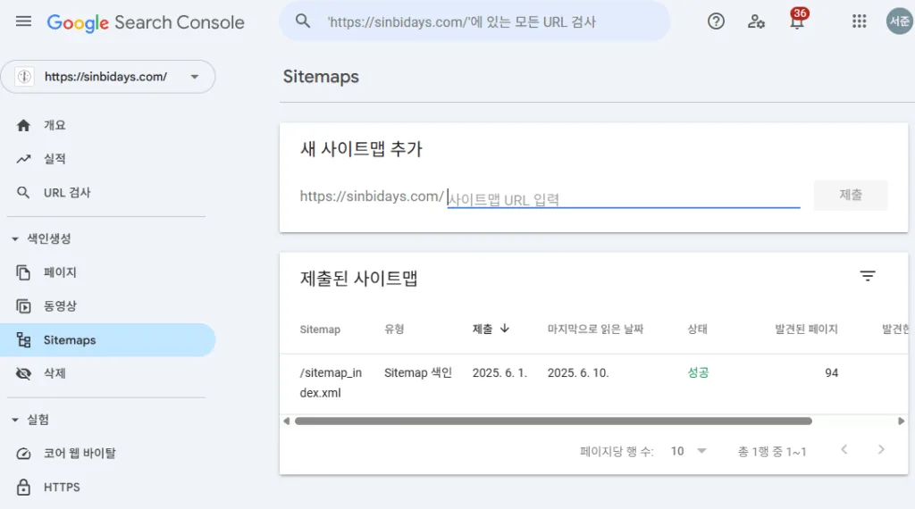Click the help question mark icon
The image size is (915, 509).
pos(716,21)
